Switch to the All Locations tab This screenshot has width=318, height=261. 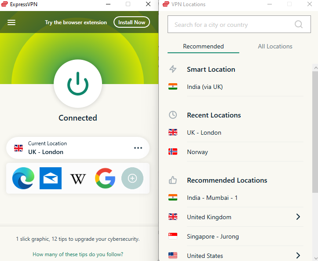(275, 46)
